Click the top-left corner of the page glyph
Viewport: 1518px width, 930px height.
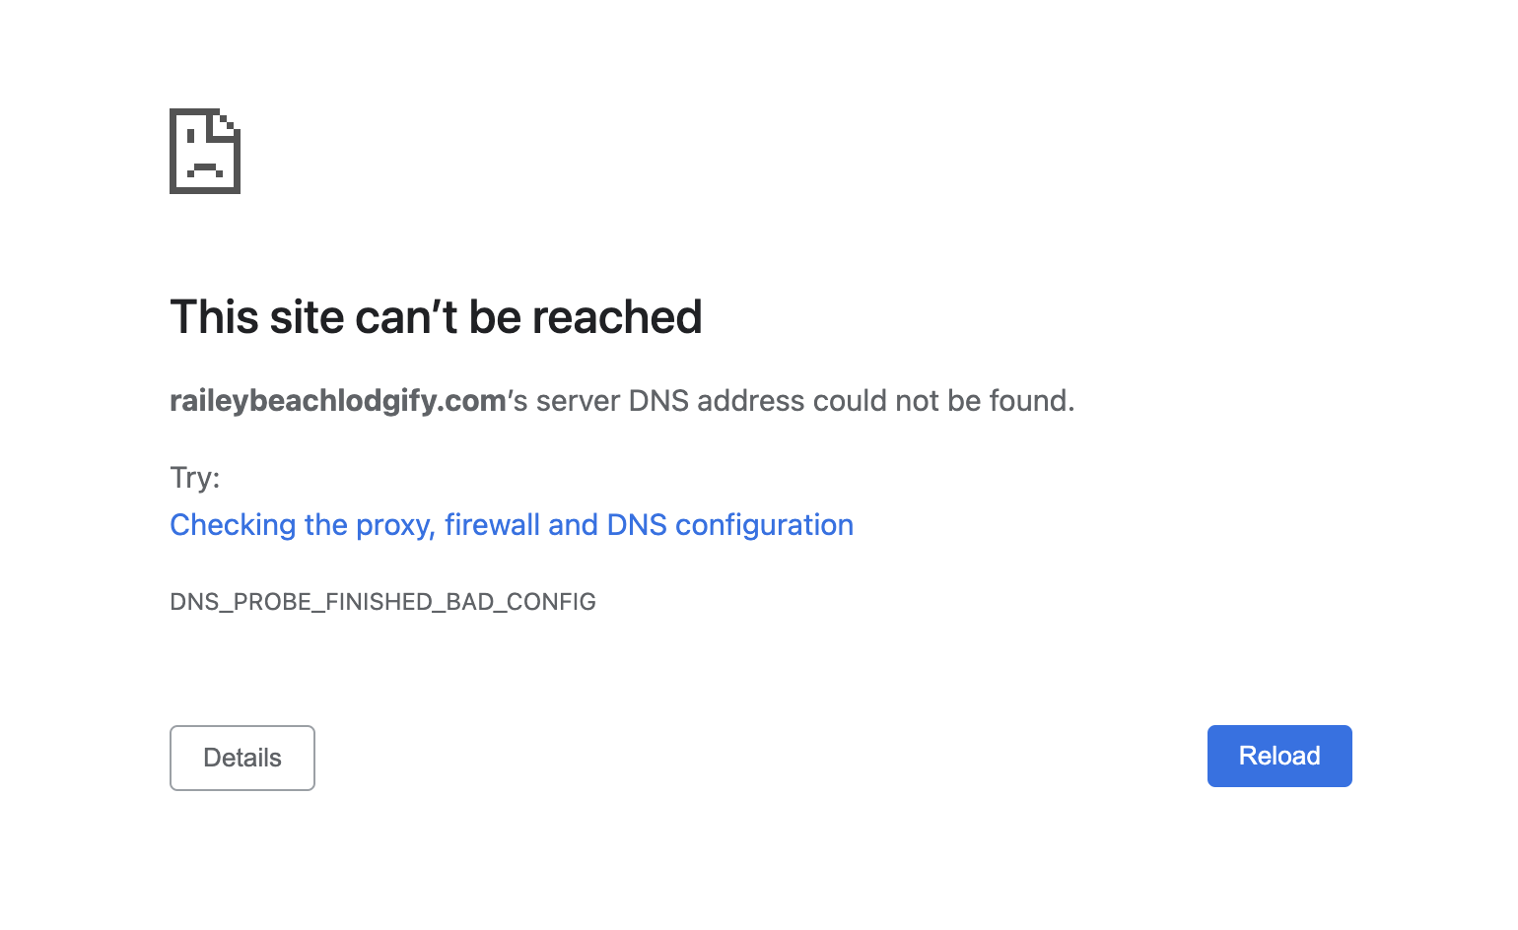point(172,110)
